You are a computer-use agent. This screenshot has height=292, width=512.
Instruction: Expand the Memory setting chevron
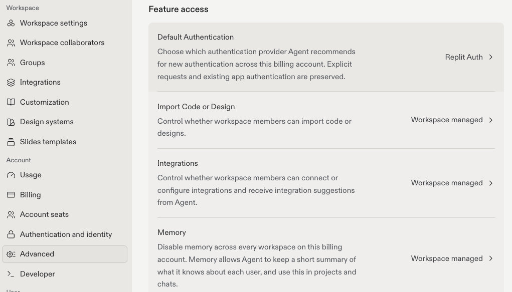coord(491,258)
